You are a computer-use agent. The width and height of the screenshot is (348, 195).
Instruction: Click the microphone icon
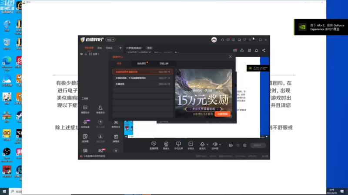pos(202,144)
